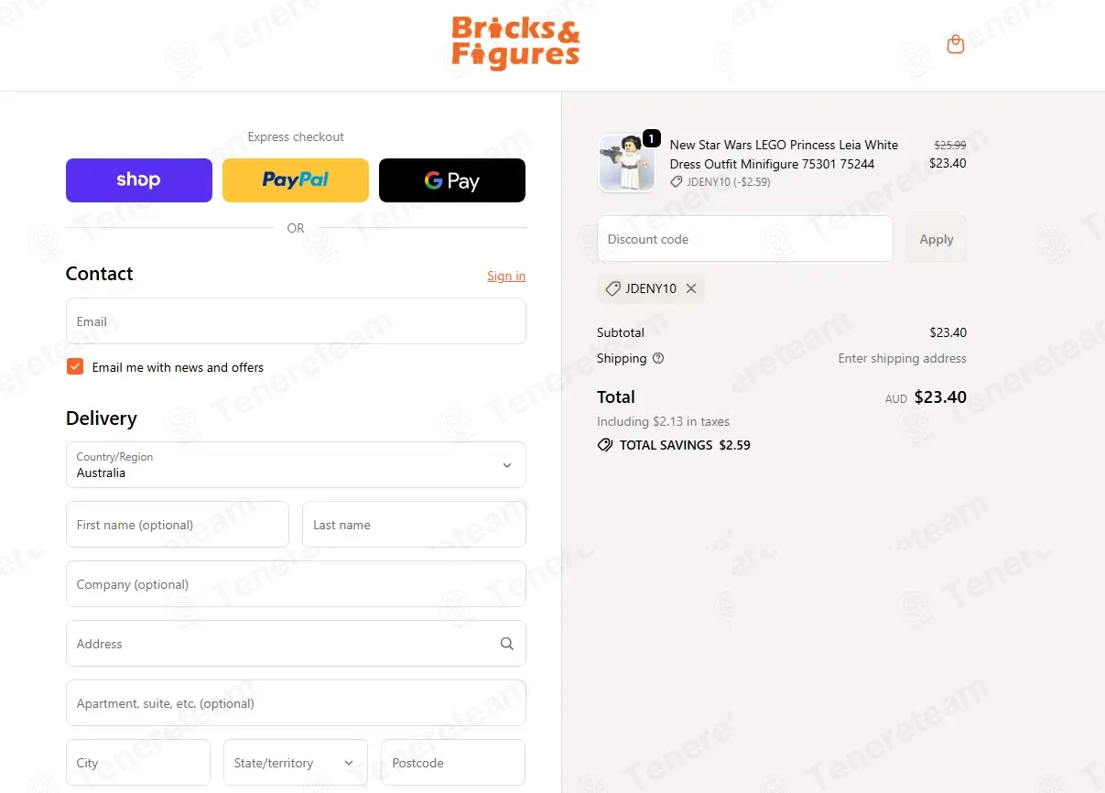Viewport: 1105px width, 793px height.
Task: Open the State/territory dropdown
Action: pyautogui.click(x=296, y=763)
